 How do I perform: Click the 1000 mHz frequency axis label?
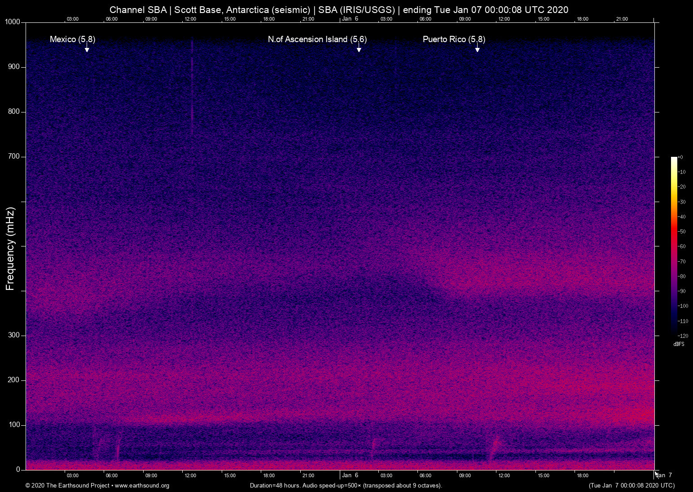pyautogui.click(x=13, y=22)
